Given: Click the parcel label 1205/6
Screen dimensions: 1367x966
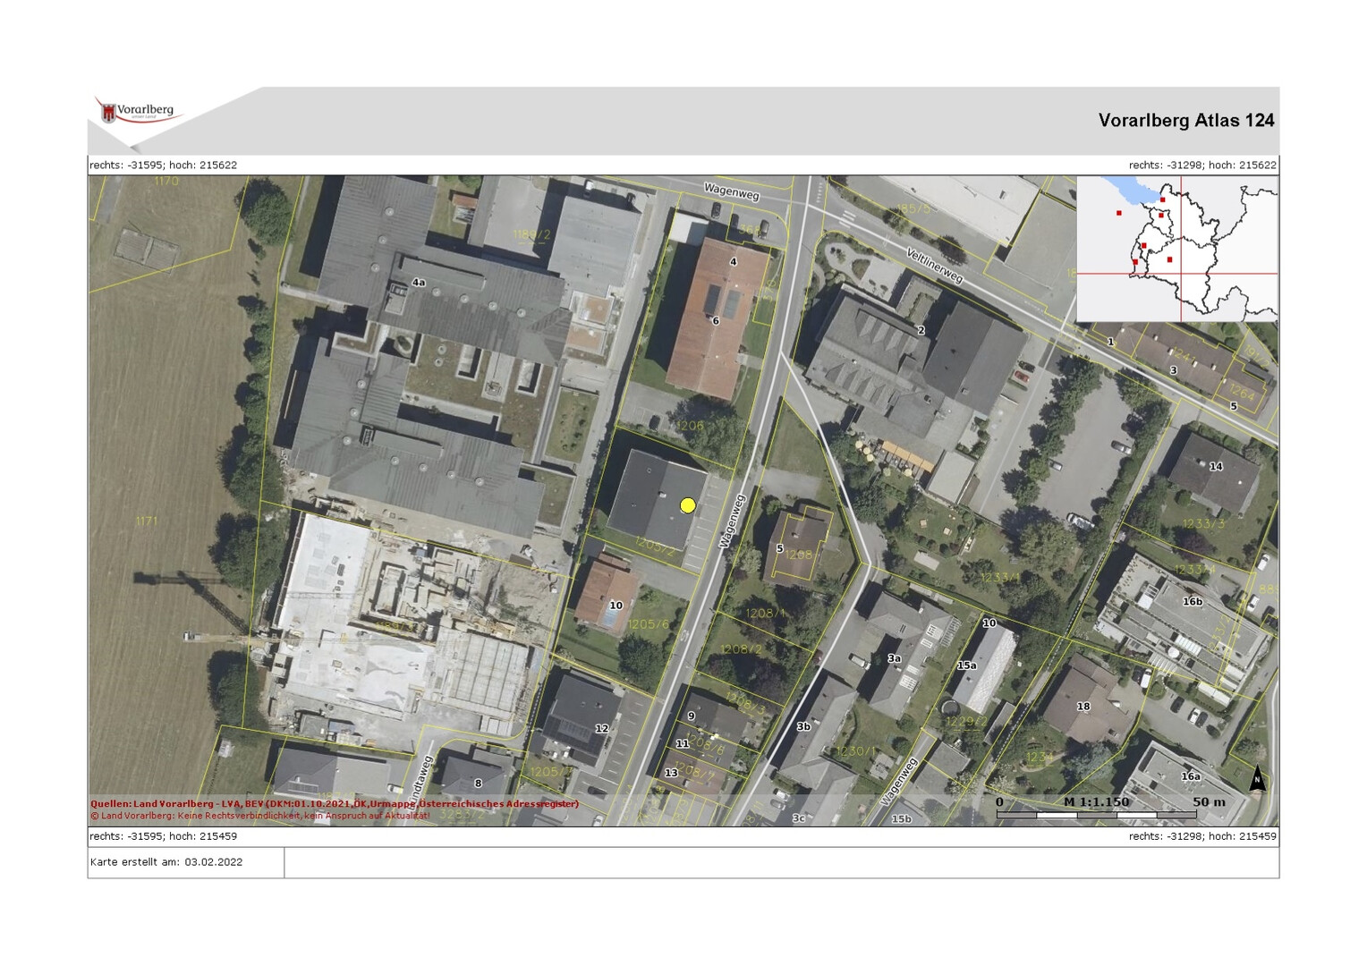Looking at the screenshot, I should click(x=648, y=624).
